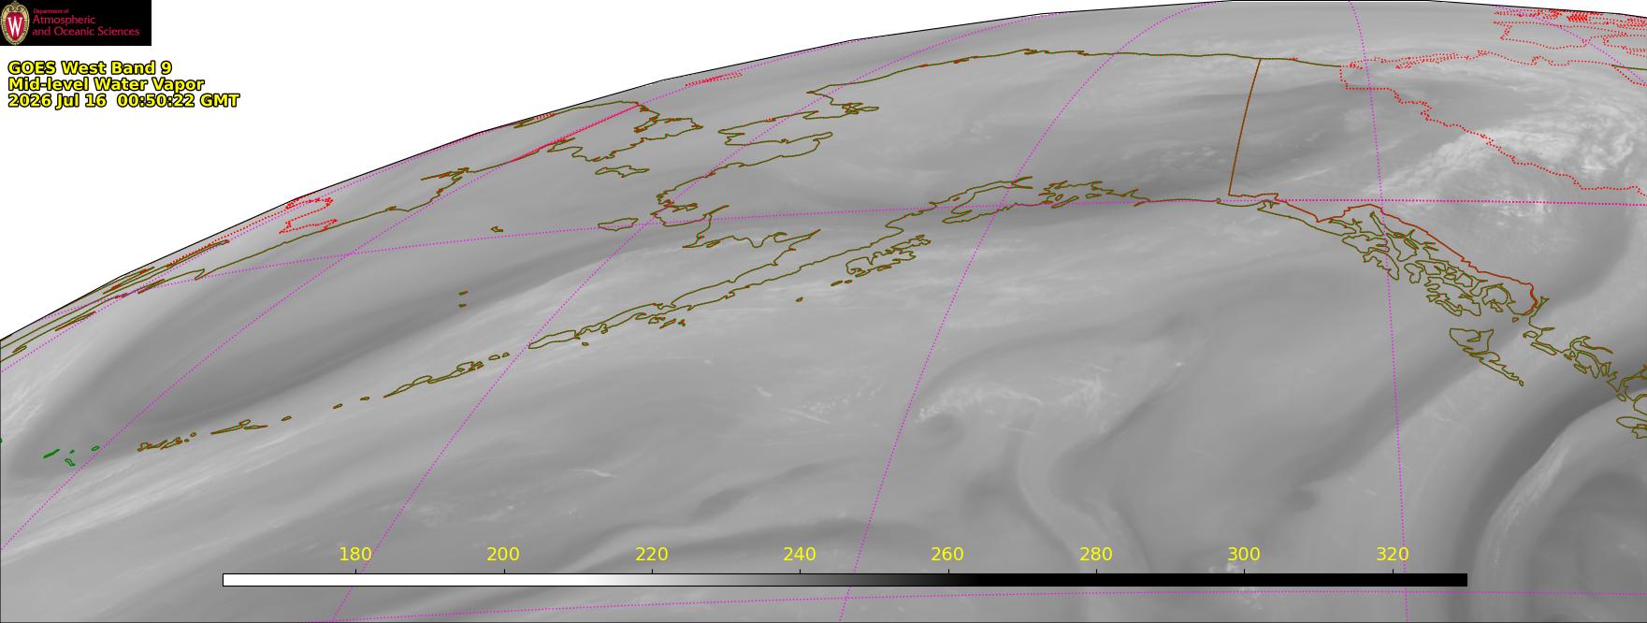Click the 280 label on the color scale
The height and width of the screenshot is (623, 1647).
click(1096, 554)
